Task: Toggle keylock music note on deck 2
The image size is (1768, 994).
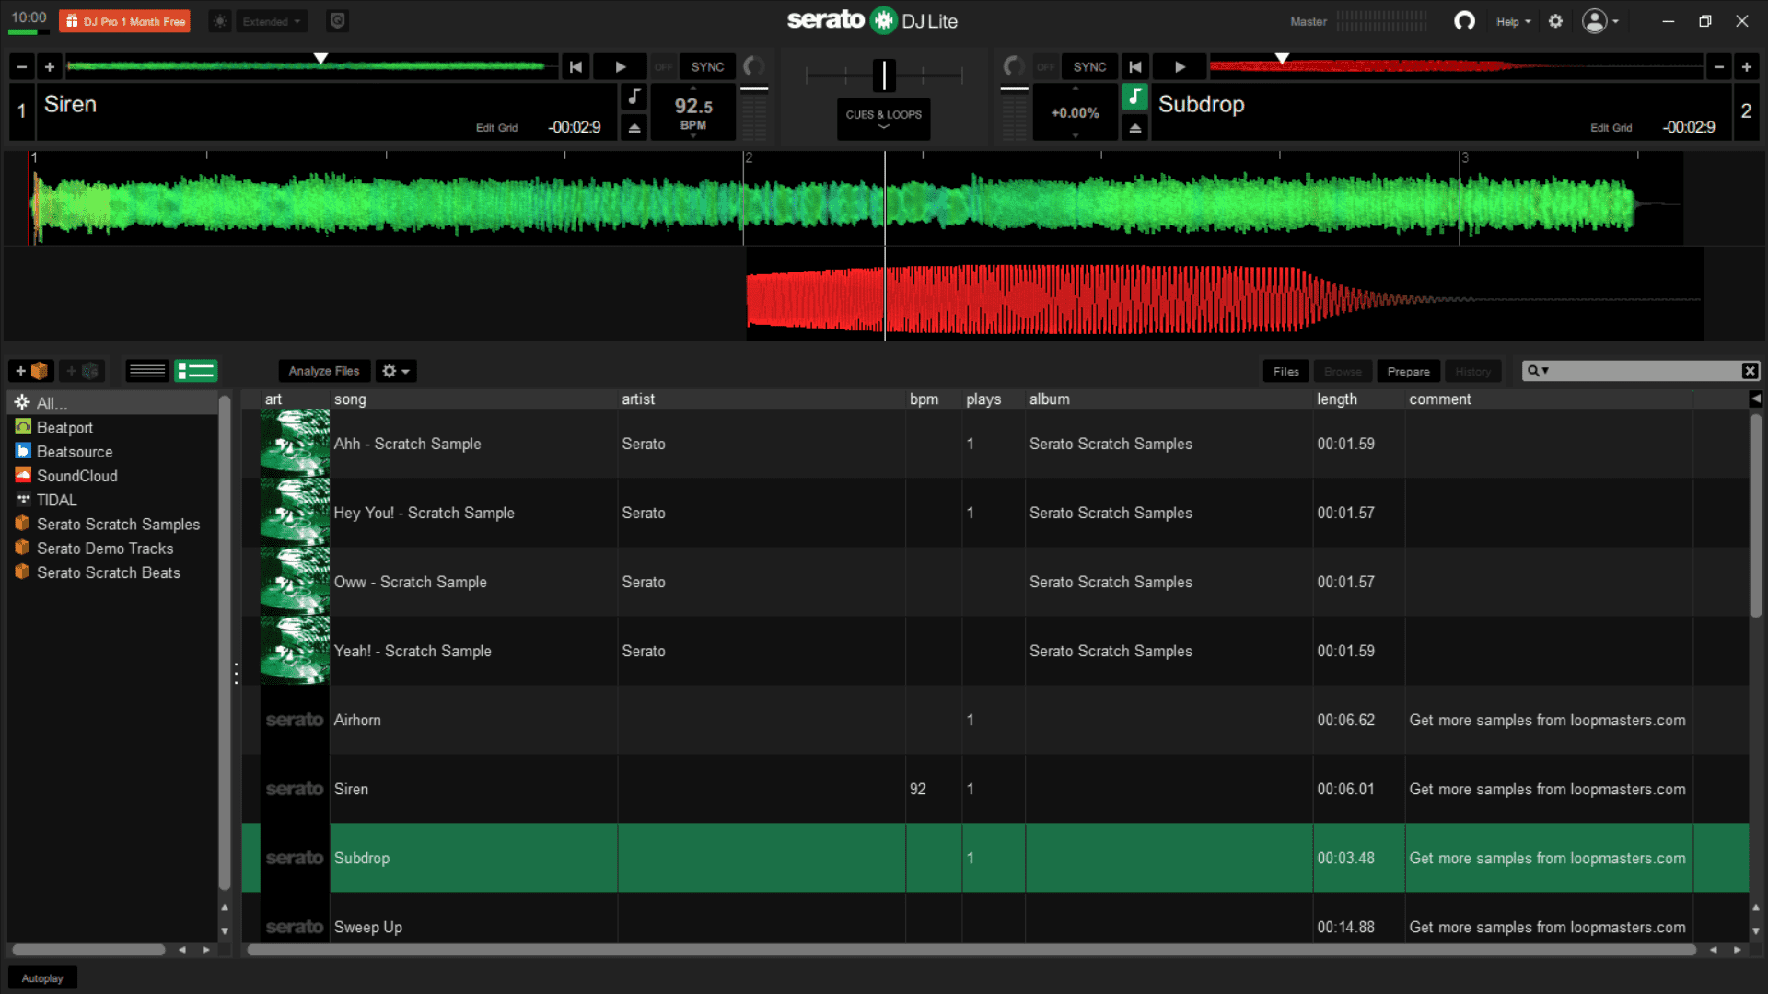Action: coord(1134,96)
